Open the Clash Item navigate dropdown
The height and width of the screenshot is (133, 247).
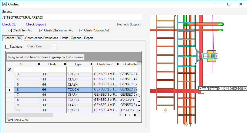point(41,46)
